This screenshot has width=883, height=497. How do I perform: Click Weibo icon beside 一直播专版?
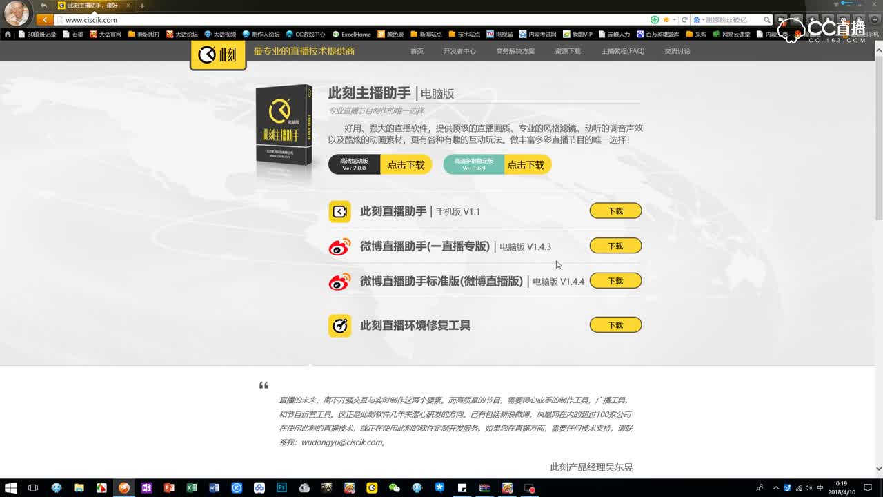(x=339, y=246)
